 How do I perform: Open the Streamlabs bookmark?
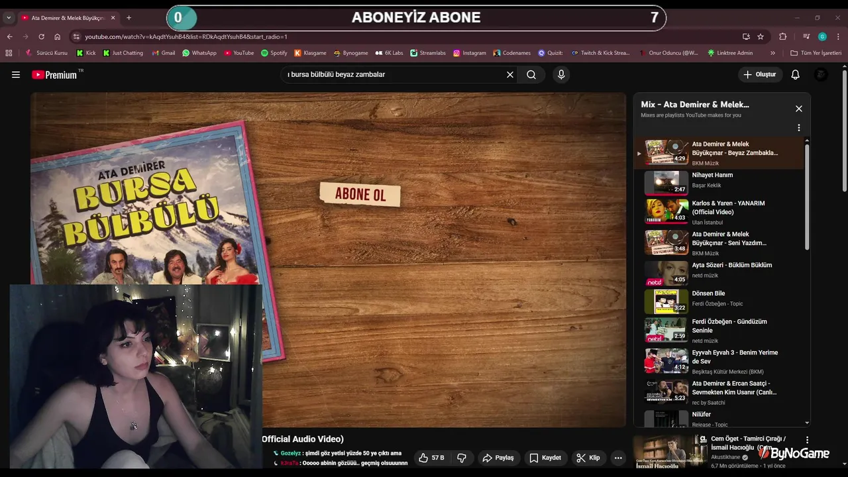click(x=428, y=53)
